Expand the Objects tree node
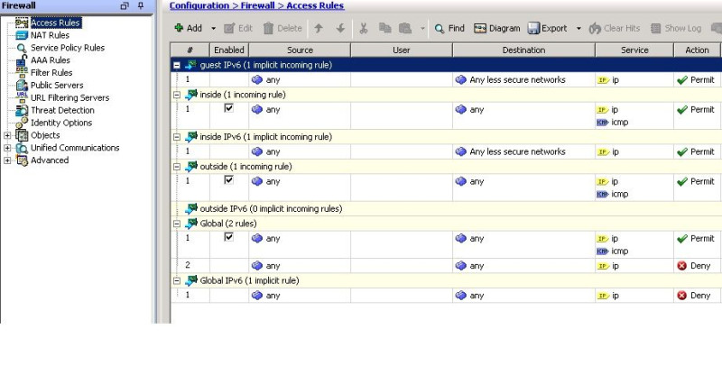 (x=7, y=135)
